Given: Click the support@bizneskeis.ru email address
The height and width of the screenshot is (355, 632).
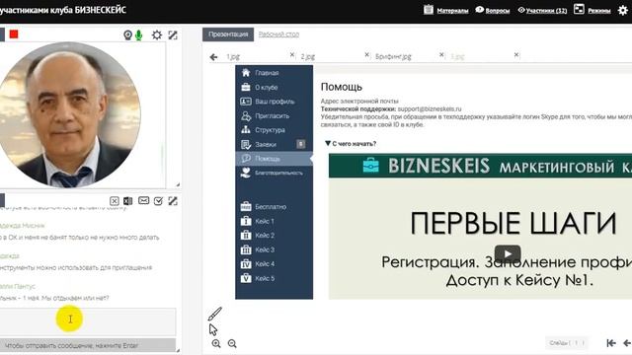Looking at the screenshot, I should [430, 108].
